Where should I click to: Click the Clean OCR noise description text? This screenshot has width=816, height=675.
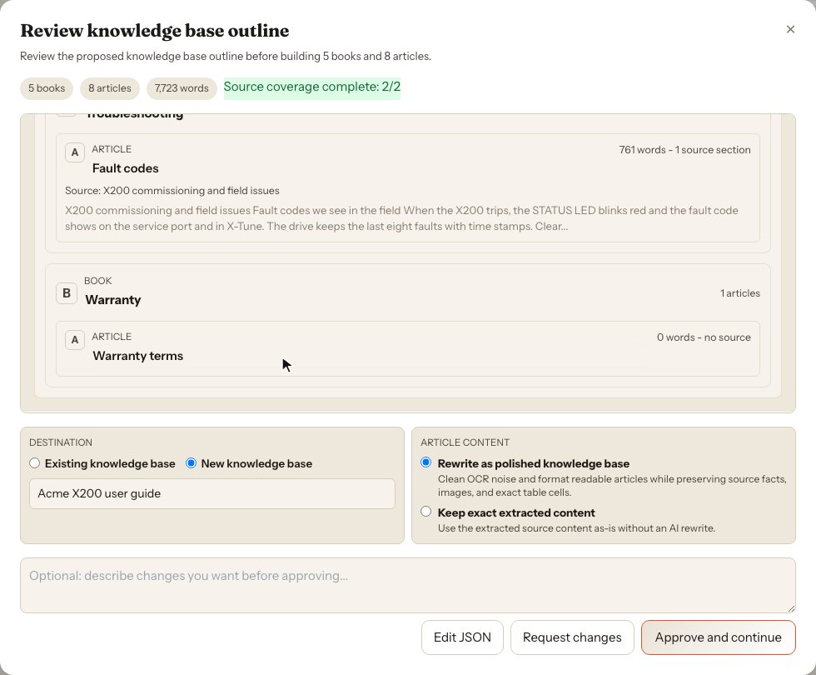(x=612, y=485)
